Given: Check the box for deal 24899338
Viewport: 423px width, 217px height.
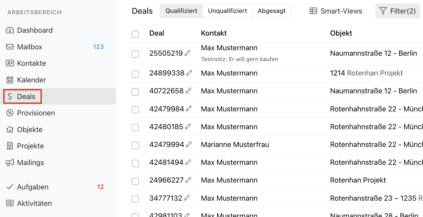Looking at the screenshot, I should [x=135, y=74].
